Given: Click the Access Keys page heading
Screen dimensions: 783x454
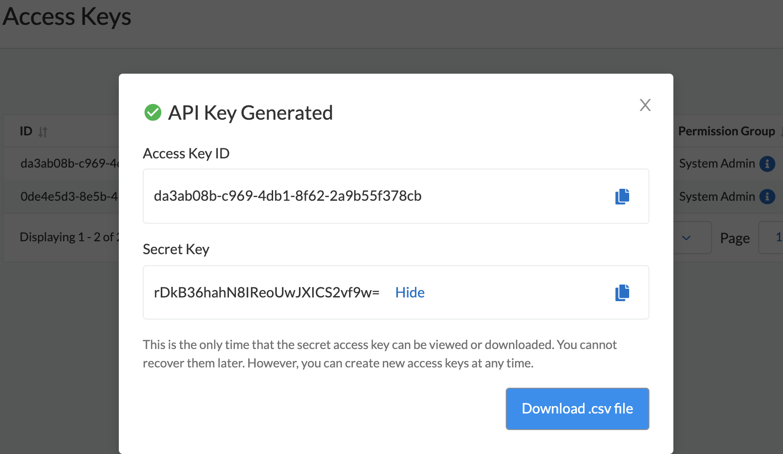Looking at the screenshot, I should 67,17.
